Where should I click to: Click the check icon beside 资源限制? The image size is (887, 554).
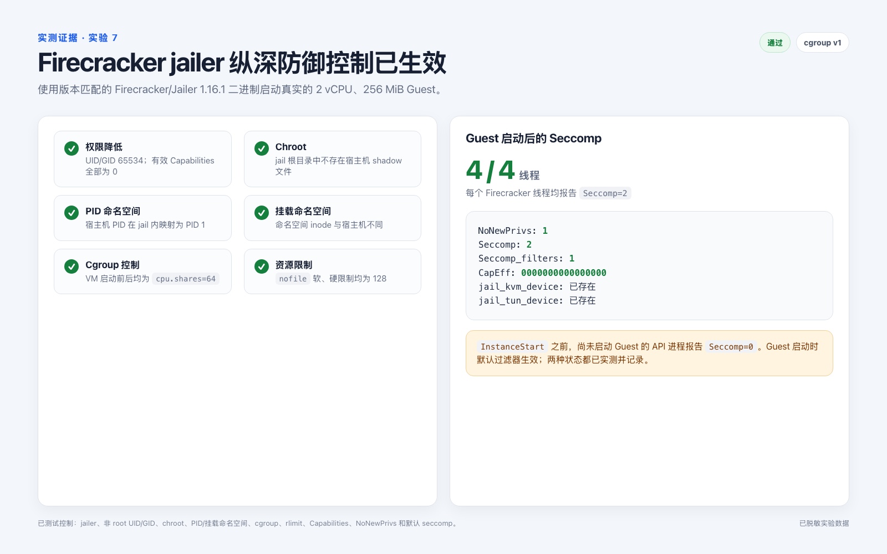[262, 266]
